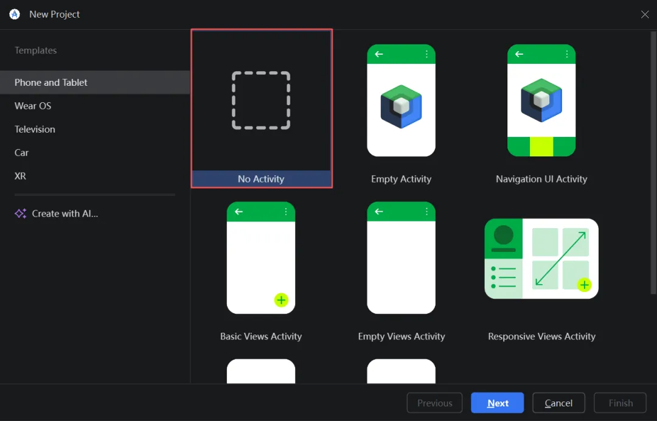Click the templates list vertical scrollbar
The width and height of the screenshot is (657, 421).
[653, 164]
